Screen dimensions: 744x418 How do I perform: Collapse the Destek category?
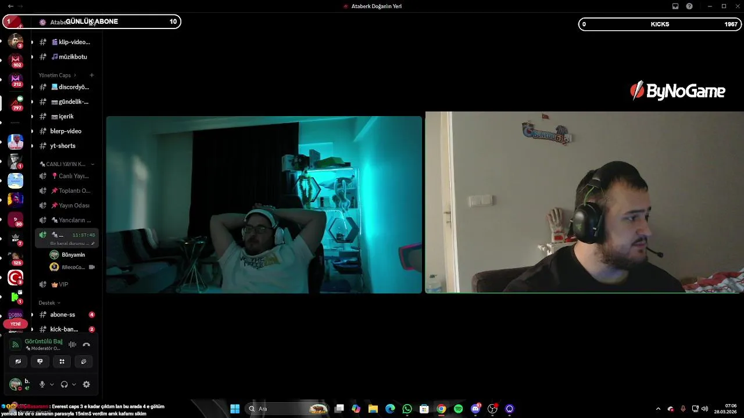pyautogui.click(x=49, y=302)
